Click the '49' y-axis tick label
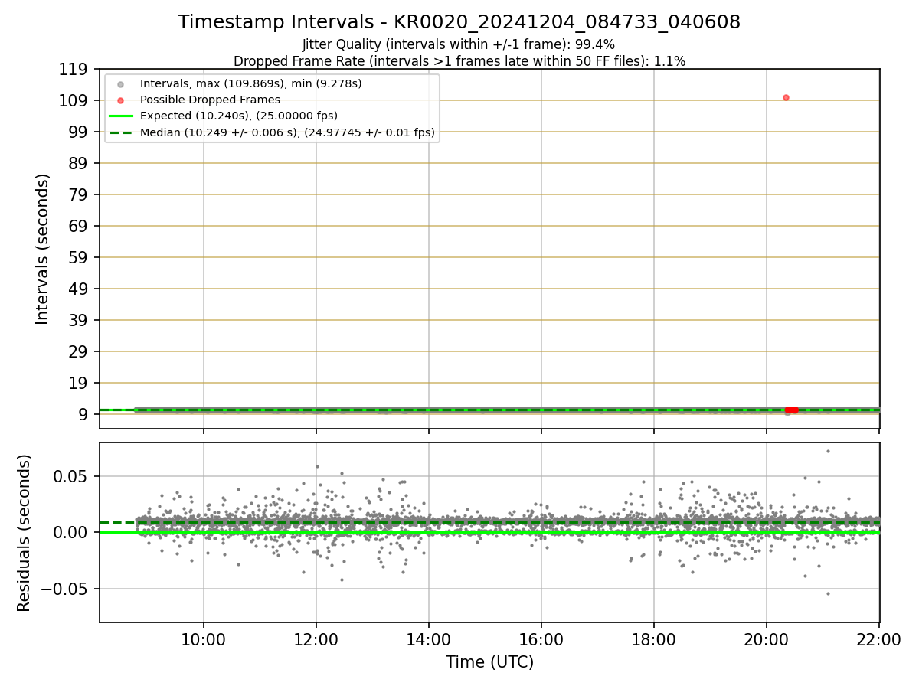Image resolution: width=919 pixels, height=689 pixels. pos(80,289)
